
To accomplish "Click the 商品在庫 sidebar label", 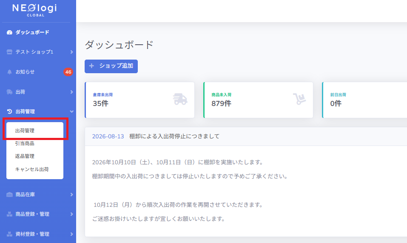I will click(25, 194).
